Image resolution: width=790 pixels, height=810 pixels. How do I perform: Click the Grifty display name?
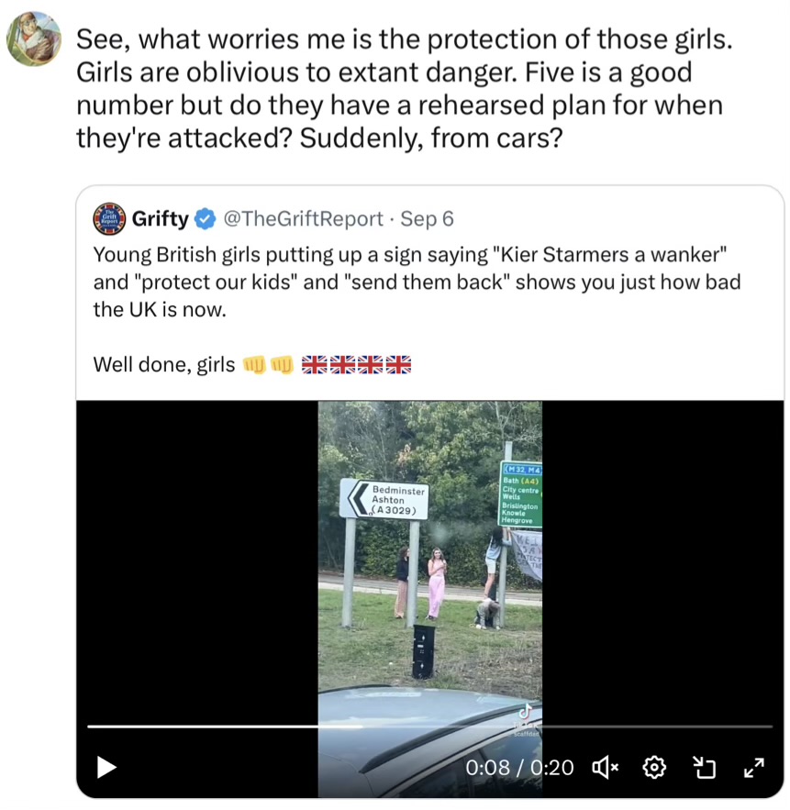click(x=161, y=218)
